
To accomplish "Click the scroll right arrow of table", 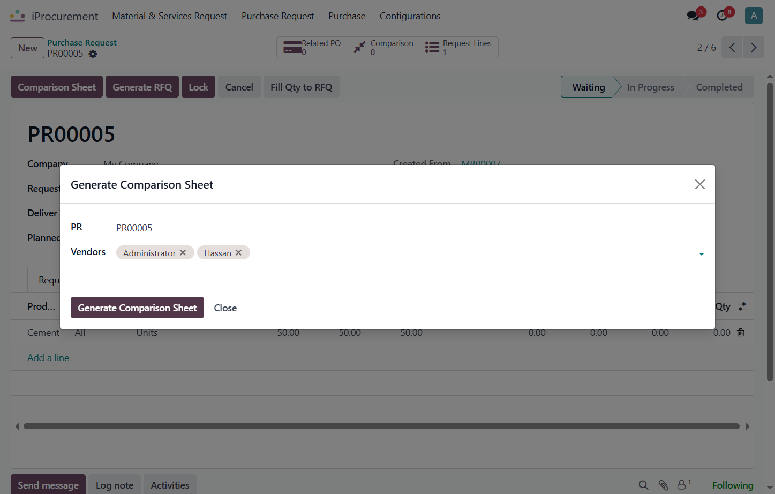I will tap(748, 426).
